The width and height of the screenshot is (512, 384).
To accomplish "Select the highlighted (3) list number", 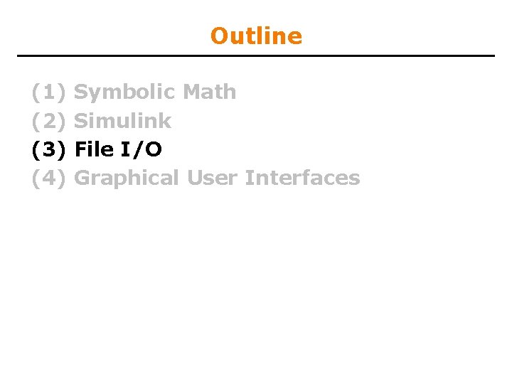I will coord(48,149).
